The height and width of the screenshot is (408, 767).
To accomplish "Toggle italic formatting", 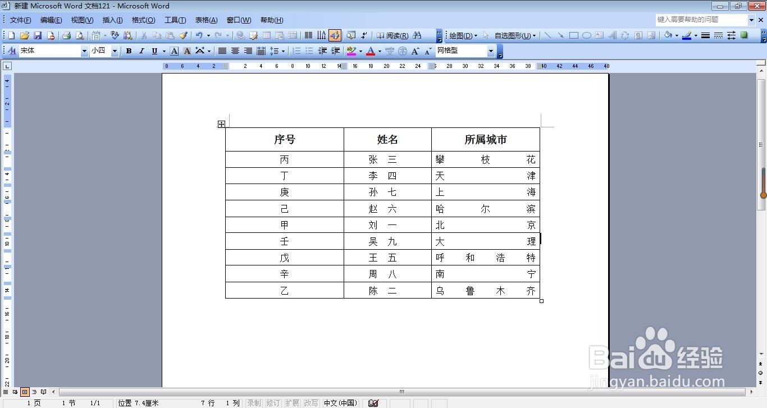I will pyautogui.click(x=141, y=51).
